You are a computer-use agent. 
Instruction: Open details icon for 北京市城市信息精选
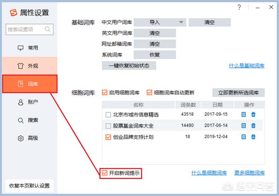[x=244, y=115]
